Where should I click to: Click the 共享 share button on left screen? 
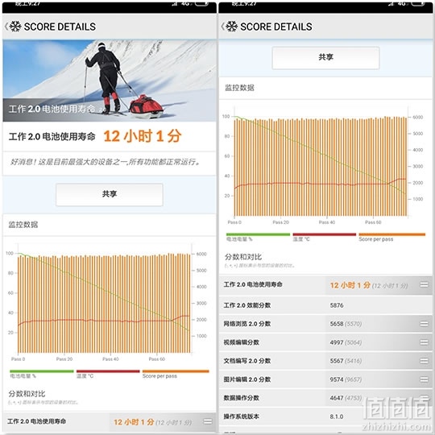(110, 194)
